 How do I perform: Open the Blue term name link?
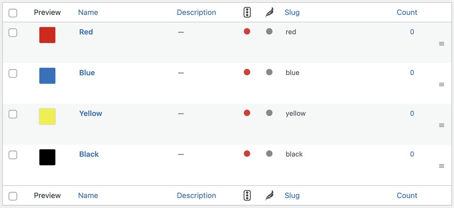[x=87, y=73]
